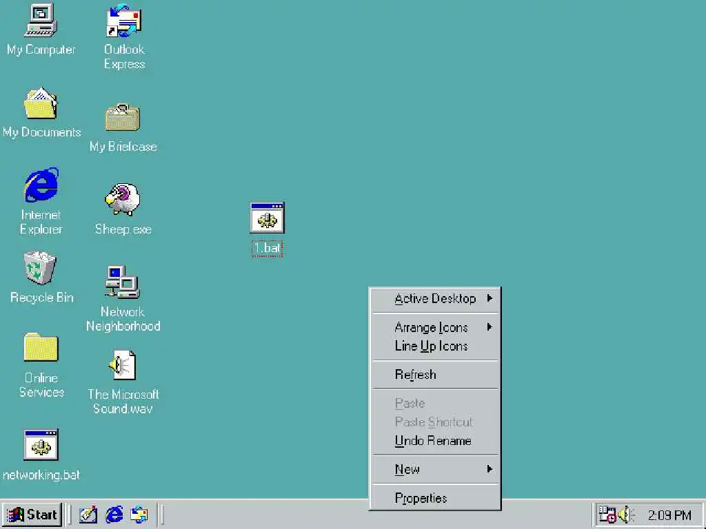Click the 1.bat file name label
Viewport: 706px width, 529px height.
pos(267,248)
